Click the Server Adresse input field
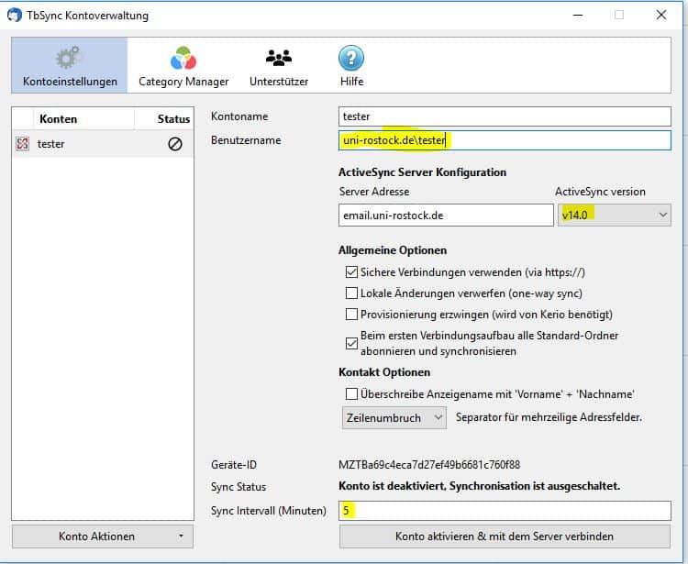The width and height of the screenshot is (688, 564). coord(446,215)
